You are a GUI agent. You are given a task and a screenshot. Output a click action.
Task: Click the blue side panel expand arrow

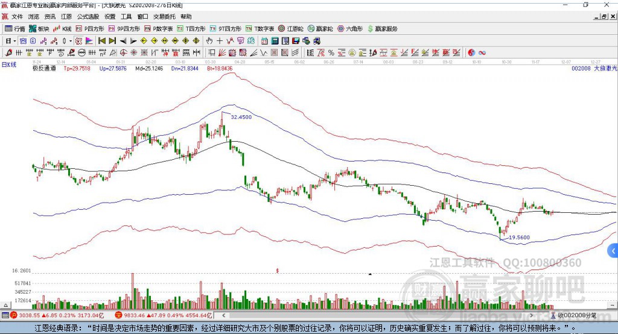click(x=613, y=251)
